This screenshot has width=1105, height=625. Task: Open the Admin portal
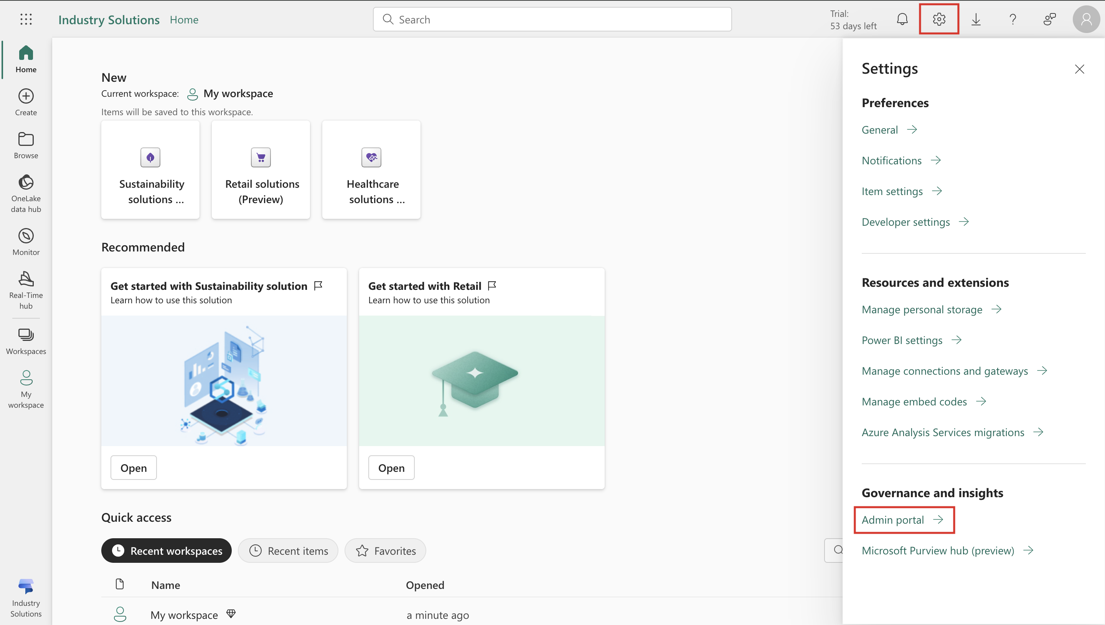902,519
